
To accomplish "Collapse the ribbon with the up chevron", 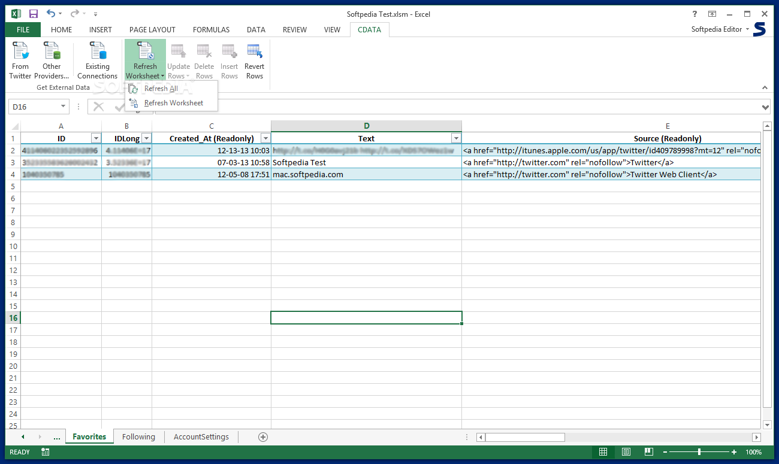I will (x=765, y=87).
